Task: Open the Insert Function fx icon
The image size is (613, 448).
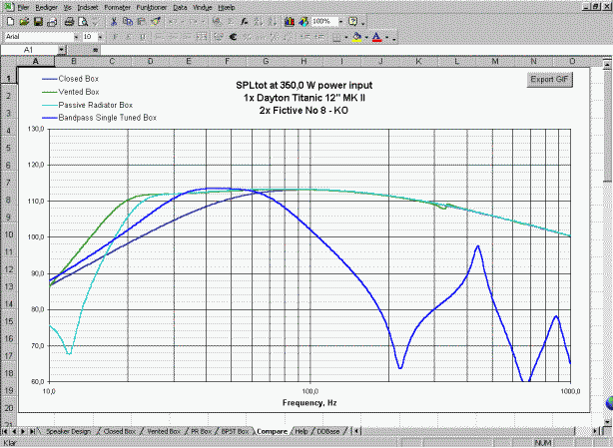Action: pyautogui.click(x=244, y=22)
